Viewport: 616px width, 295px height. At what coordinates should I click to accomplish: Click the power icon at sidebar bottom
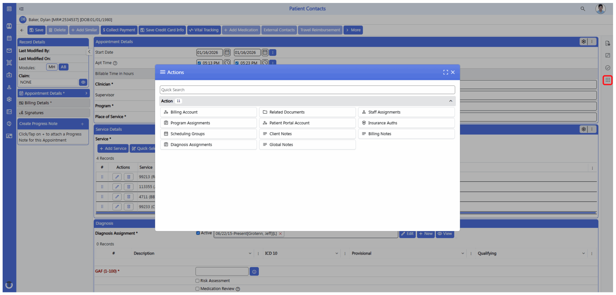point(9,285)
